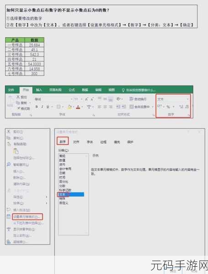Image resolution: width=208 pixels, height=274 pixels.
Task: Click the decrease font size A icon
Action: pos(92,99)
